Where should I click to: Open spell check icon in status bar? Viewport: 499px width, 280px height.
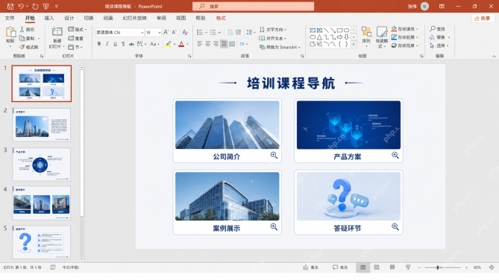53,267
